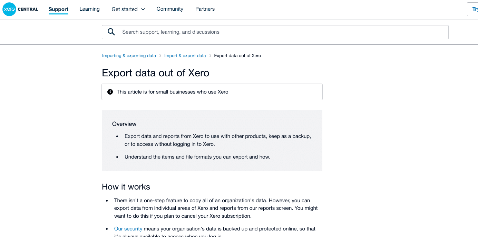Go to the Community page
The image size is (478, 237).
170,9
